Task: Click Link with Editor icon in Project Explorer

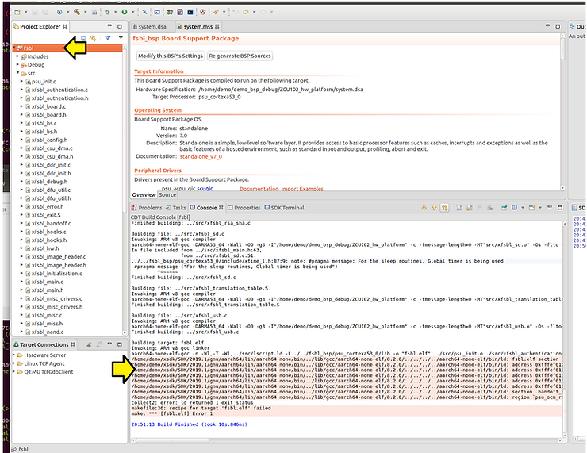Action: (94, 38)
